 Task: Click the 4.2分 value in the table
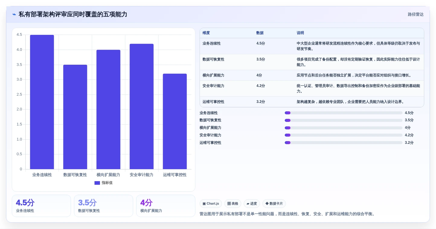point(261,86)
